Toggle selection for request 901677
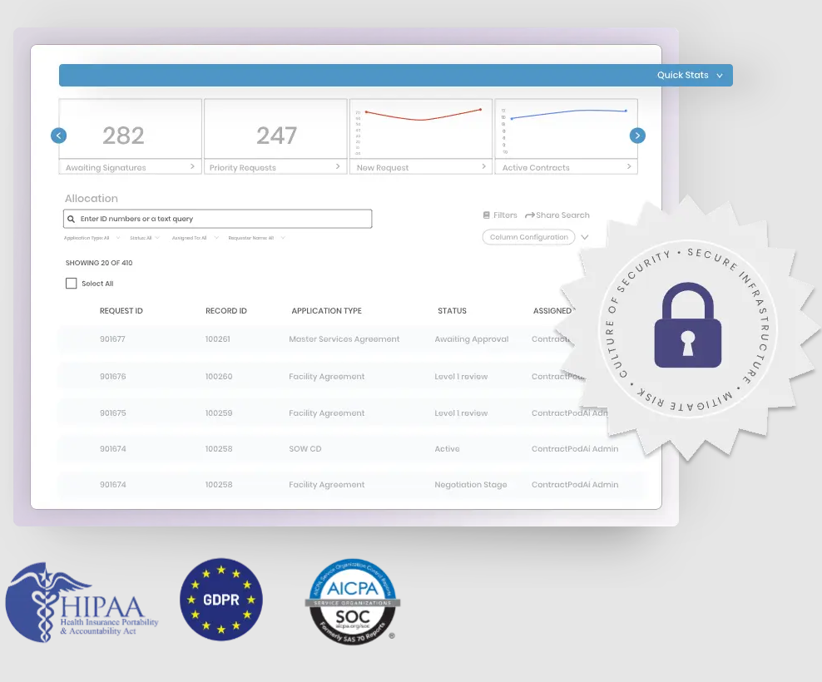 (x=72, y=339)
